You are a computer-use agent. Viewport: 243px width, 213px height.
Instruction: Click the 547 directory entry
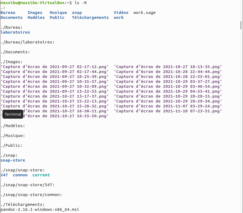tap(4, 175)
